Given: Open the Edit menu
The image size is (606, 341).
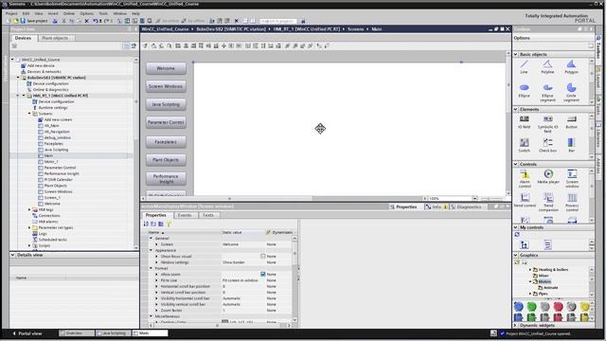Looking at the screenshot, I should [26, 13].
